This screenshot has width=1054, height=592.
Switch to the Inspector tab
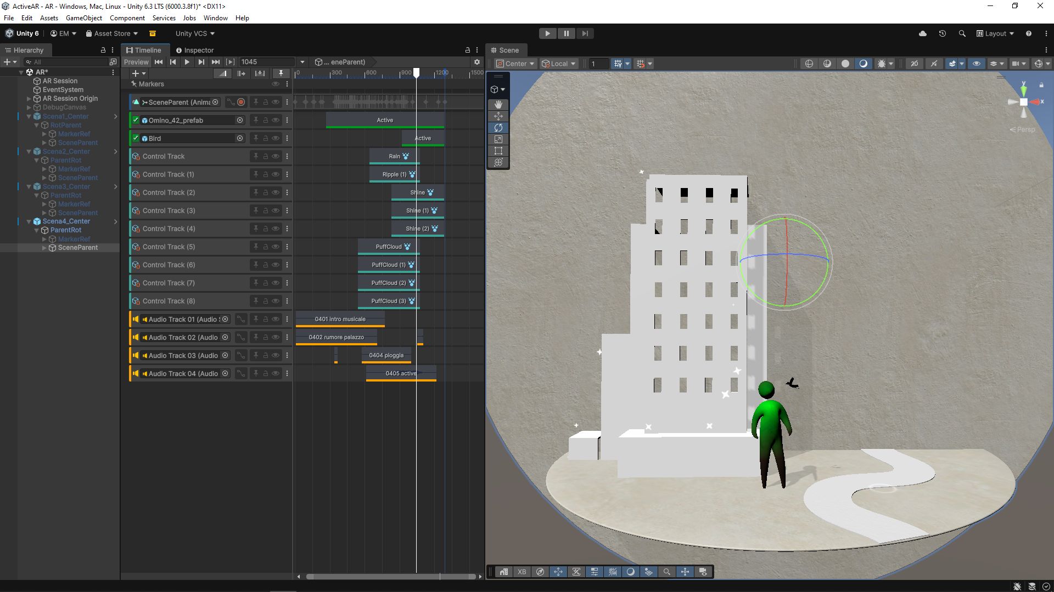pyautogui.click(x=195, y=50)
